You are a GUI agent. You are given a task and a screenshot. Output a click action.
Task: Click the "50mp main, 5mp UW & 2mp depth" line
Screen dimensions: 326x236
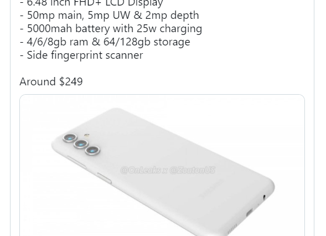pyautogui.click(x=110, y=16)
